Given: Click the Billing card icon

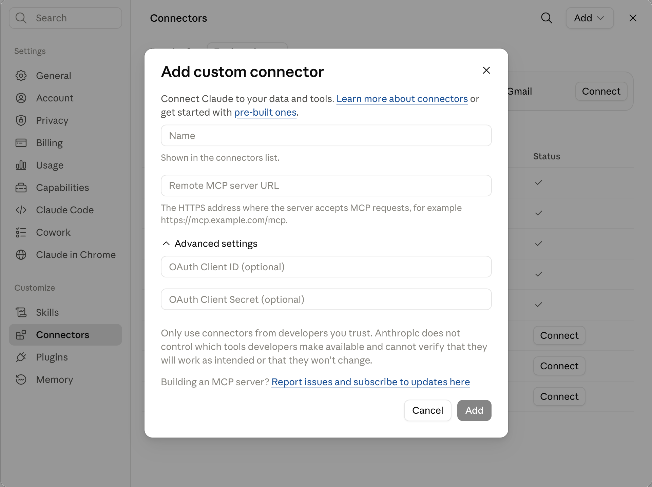Looking at the screenshot, I should point(21,143).
